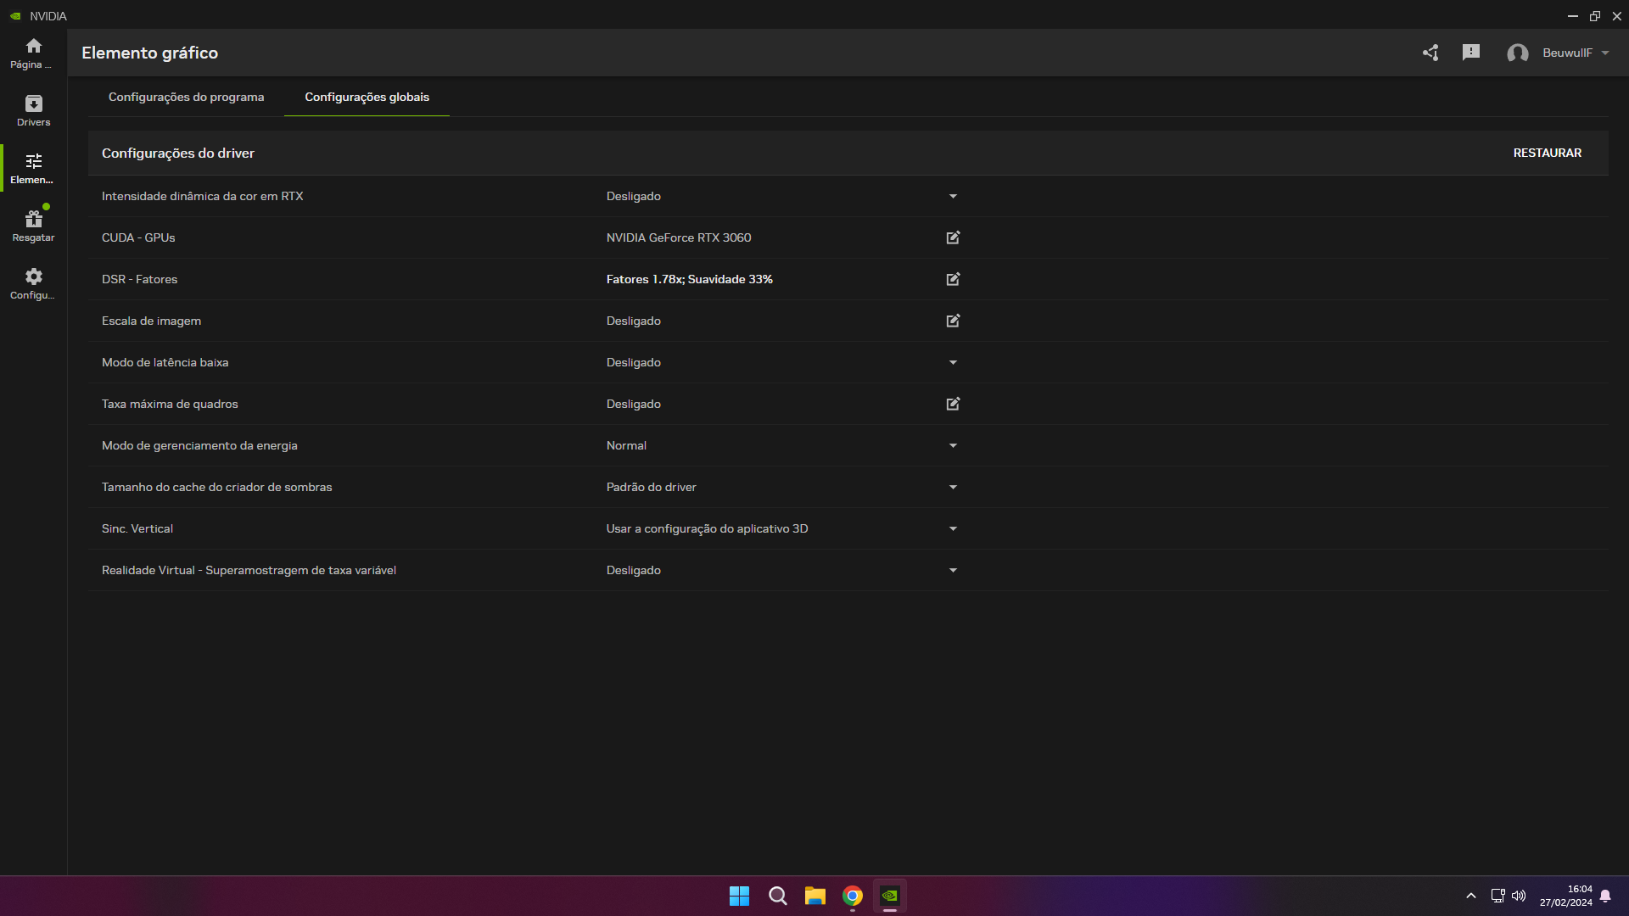
Task: Open BeuwulfF account dropdown arrow
Action: 1605,53
